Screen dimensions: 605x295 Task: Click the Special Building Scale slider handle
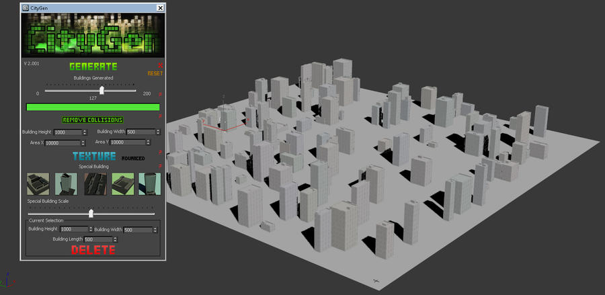[x=91, y=213]
